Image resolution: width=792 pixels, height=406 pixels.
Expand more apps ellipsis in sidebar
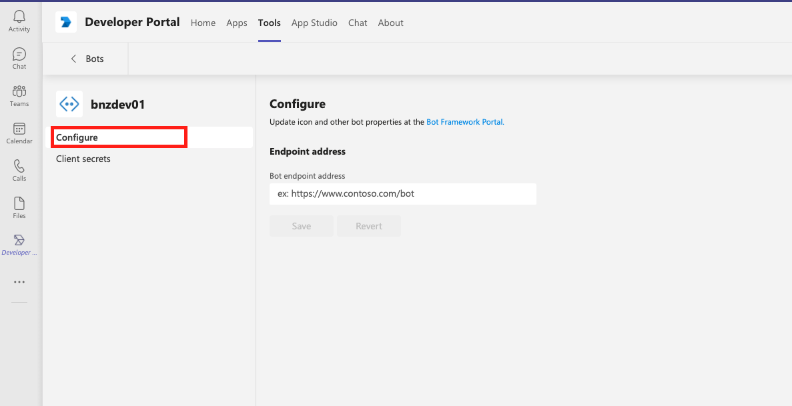pos(19,282)
